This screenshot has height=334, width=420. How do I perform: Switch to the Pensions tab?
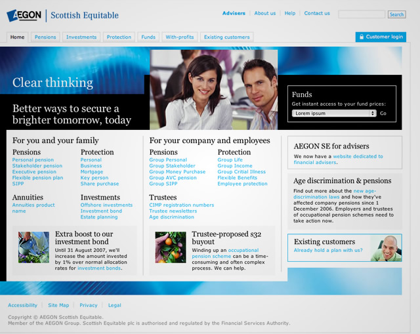tap(45, 37)
